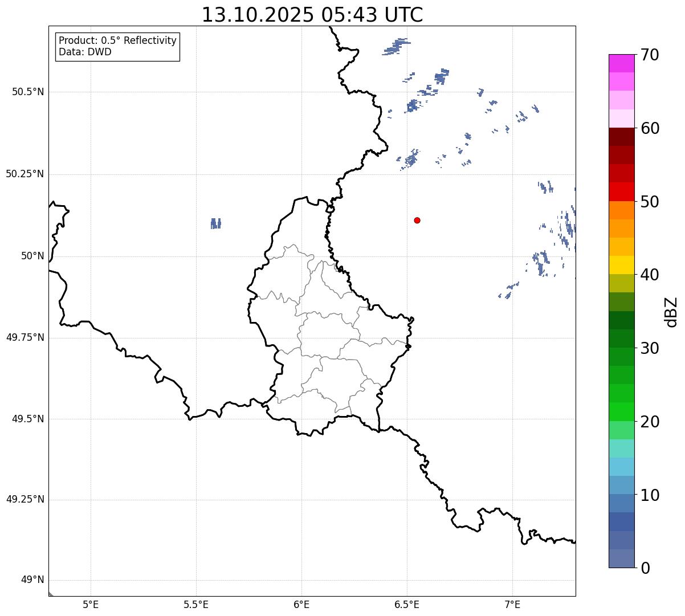Screen dimensions: 685x616
Task: Click the 49°N latitude label
Action: [x=32, y=580]
